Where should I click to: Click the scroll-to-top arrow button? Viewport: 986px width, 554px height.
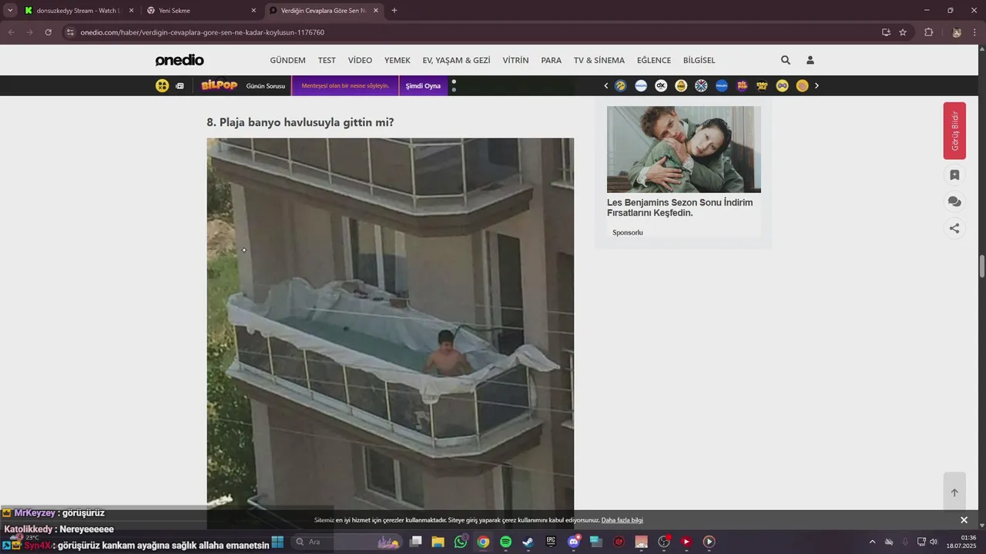pyautogui.click(x=954, y=492)
